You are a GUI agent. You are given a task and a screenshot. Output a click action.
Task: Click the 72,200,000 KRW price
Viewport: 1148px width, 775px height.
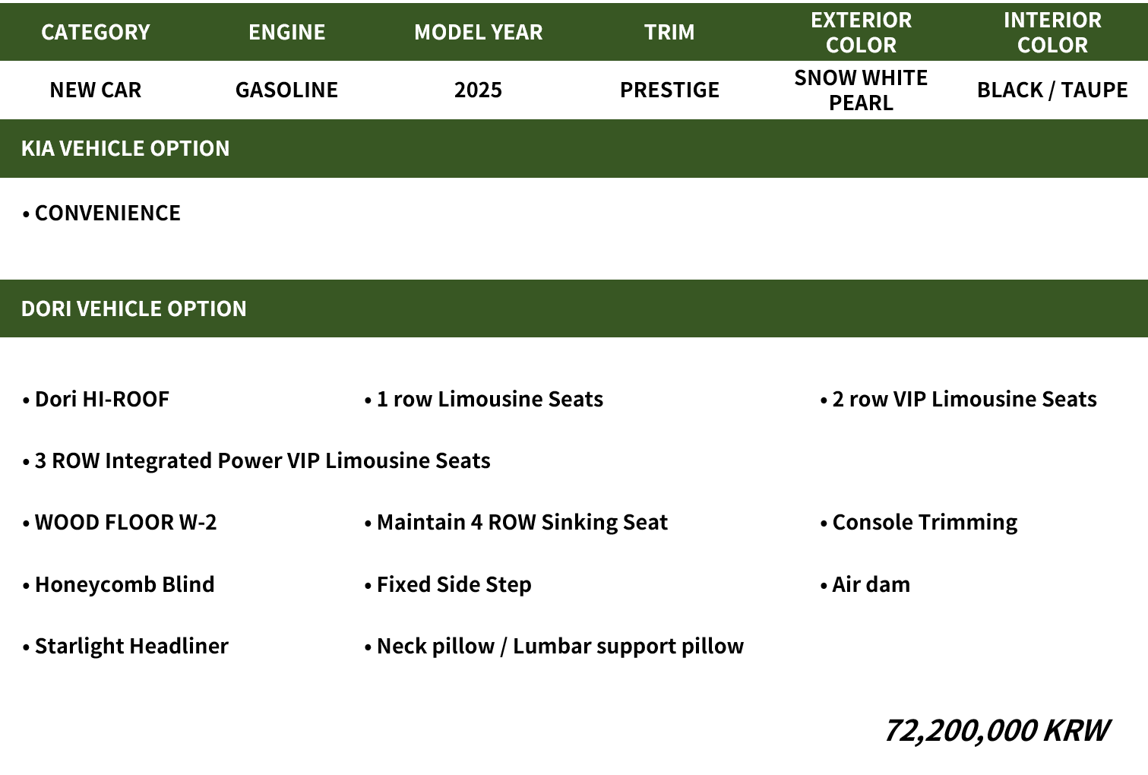coord(996,730)
